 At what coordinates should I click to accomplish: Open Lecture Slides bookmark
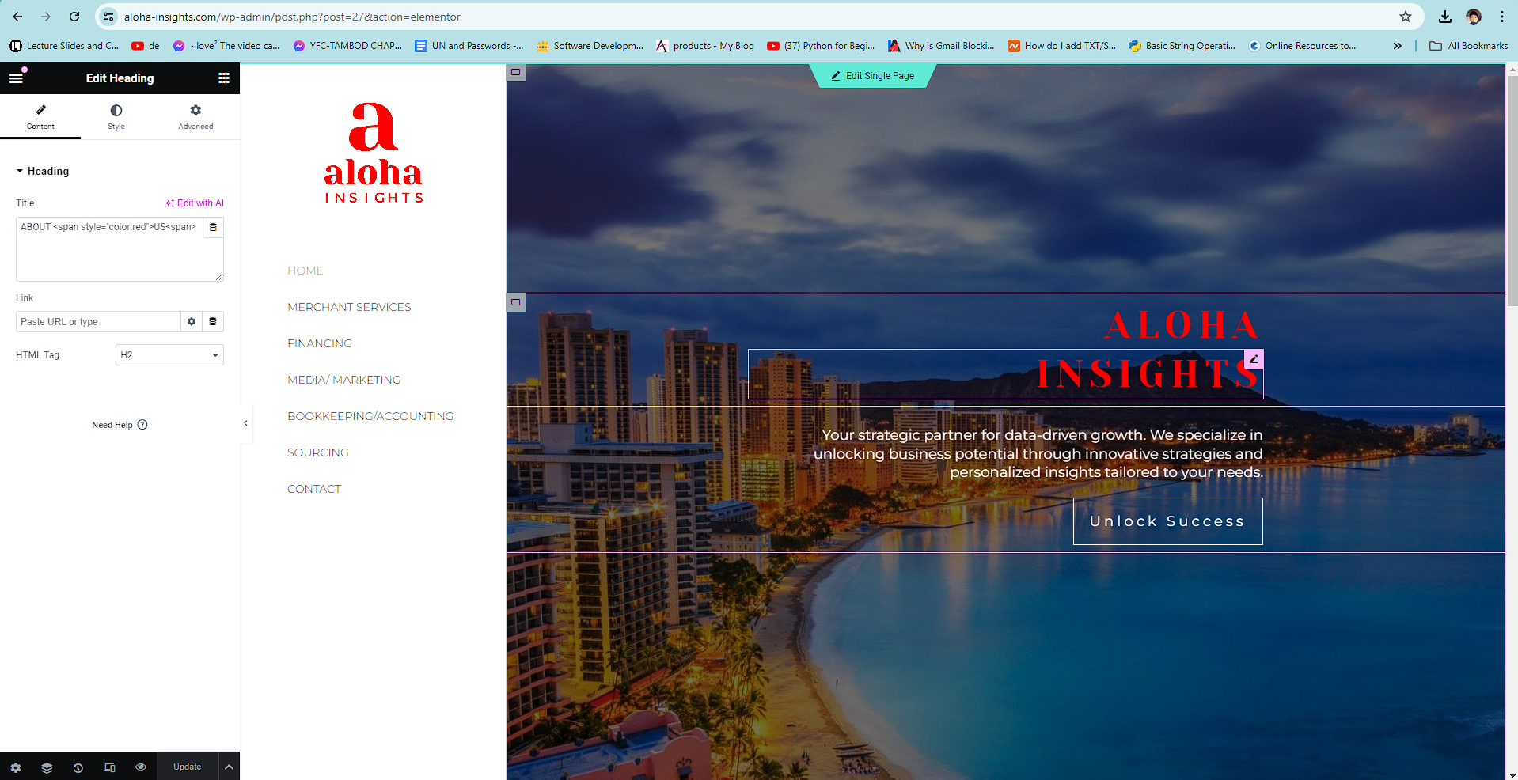click(x=64, y=46)
